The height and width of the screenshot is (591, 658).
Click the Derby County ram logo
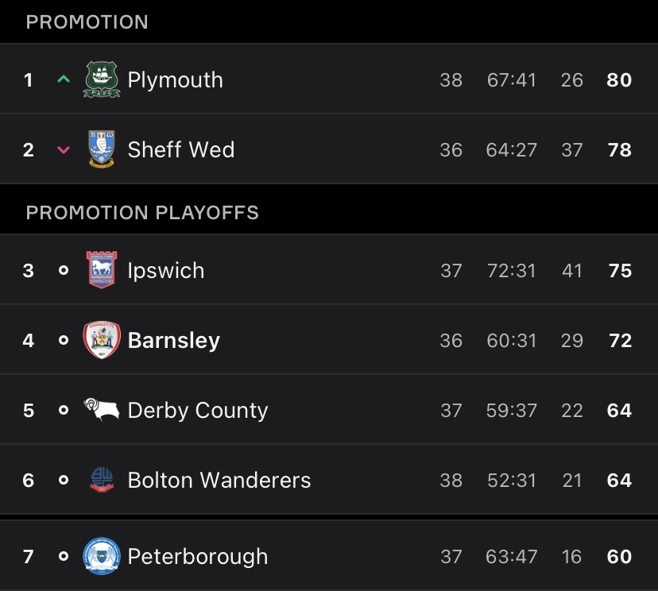(x=102, y=410)
